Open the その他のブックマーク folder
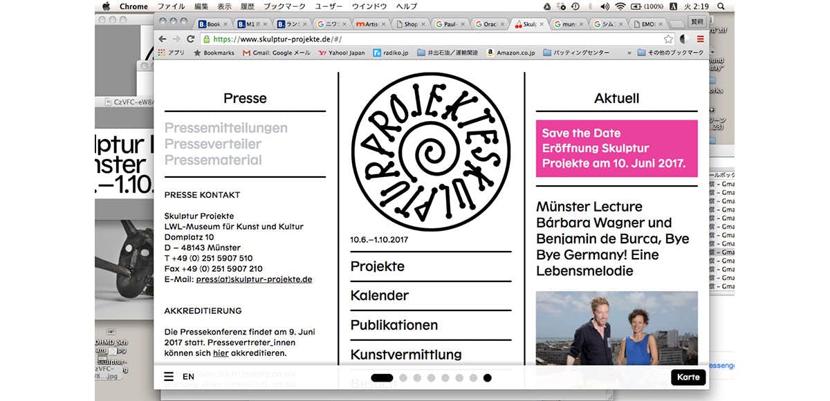This screenshot has width=830, height=401. point(670,53)
